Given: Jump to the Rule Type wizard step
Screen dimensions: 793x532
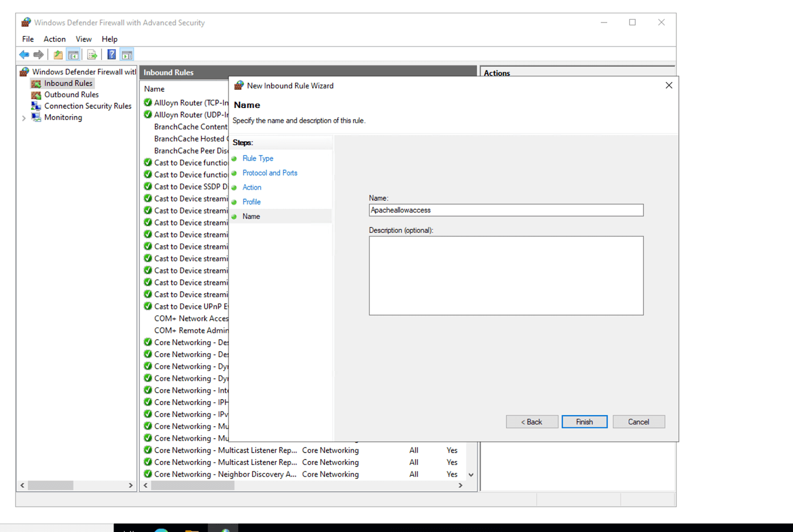Looking at the screenshot, I should [258, 158].
